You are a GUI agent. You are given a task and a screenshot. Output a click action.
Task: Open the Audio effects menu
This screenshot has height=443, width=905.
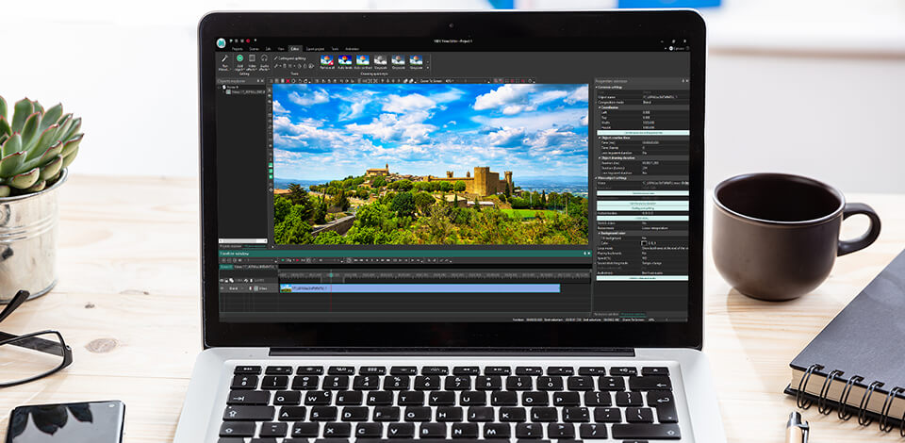tap(264, 62)
